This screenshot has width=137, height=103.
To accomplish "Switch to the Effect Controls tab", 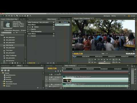I will 52,19.
